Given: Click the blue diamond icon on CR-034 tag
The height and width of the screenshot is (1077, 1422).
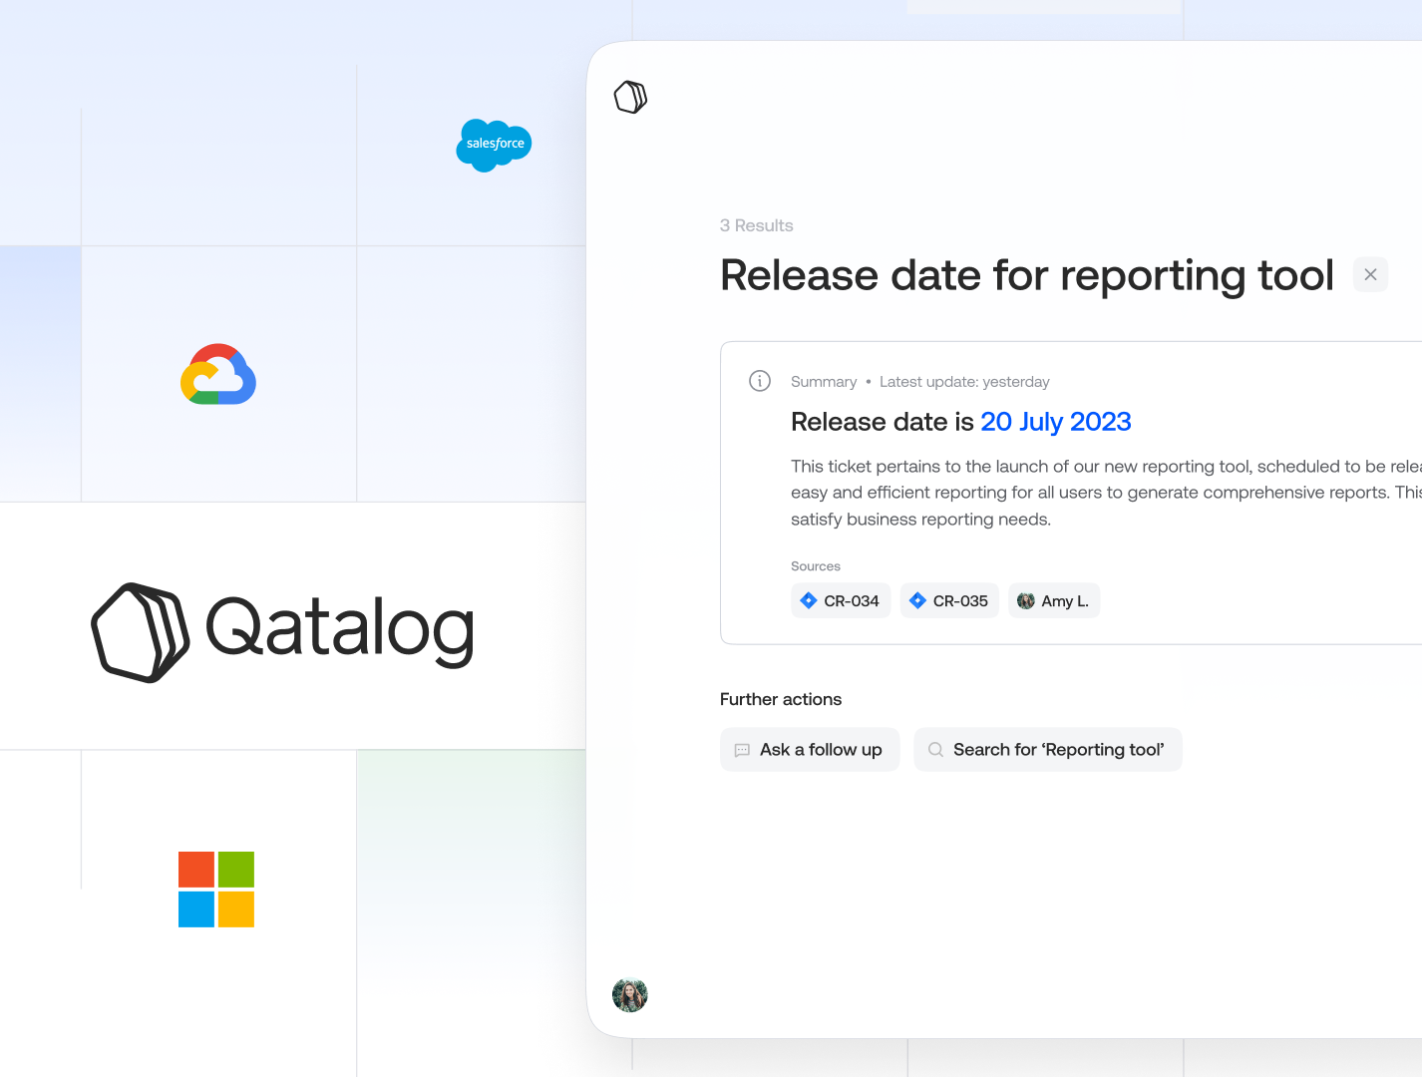Looking at the screenshot, I should 809,600.
